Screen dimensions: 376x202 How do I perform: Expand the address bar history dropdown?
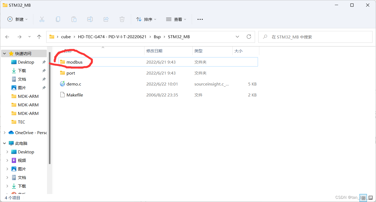coord(237,37)
